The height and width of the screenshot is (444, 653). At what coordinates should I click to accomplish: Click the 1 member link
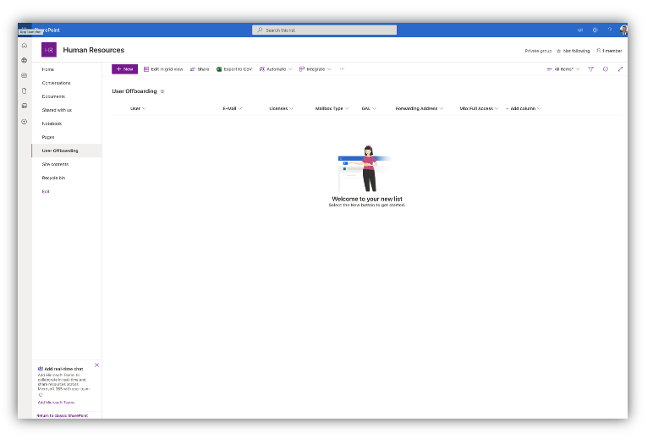coord(609,51)
